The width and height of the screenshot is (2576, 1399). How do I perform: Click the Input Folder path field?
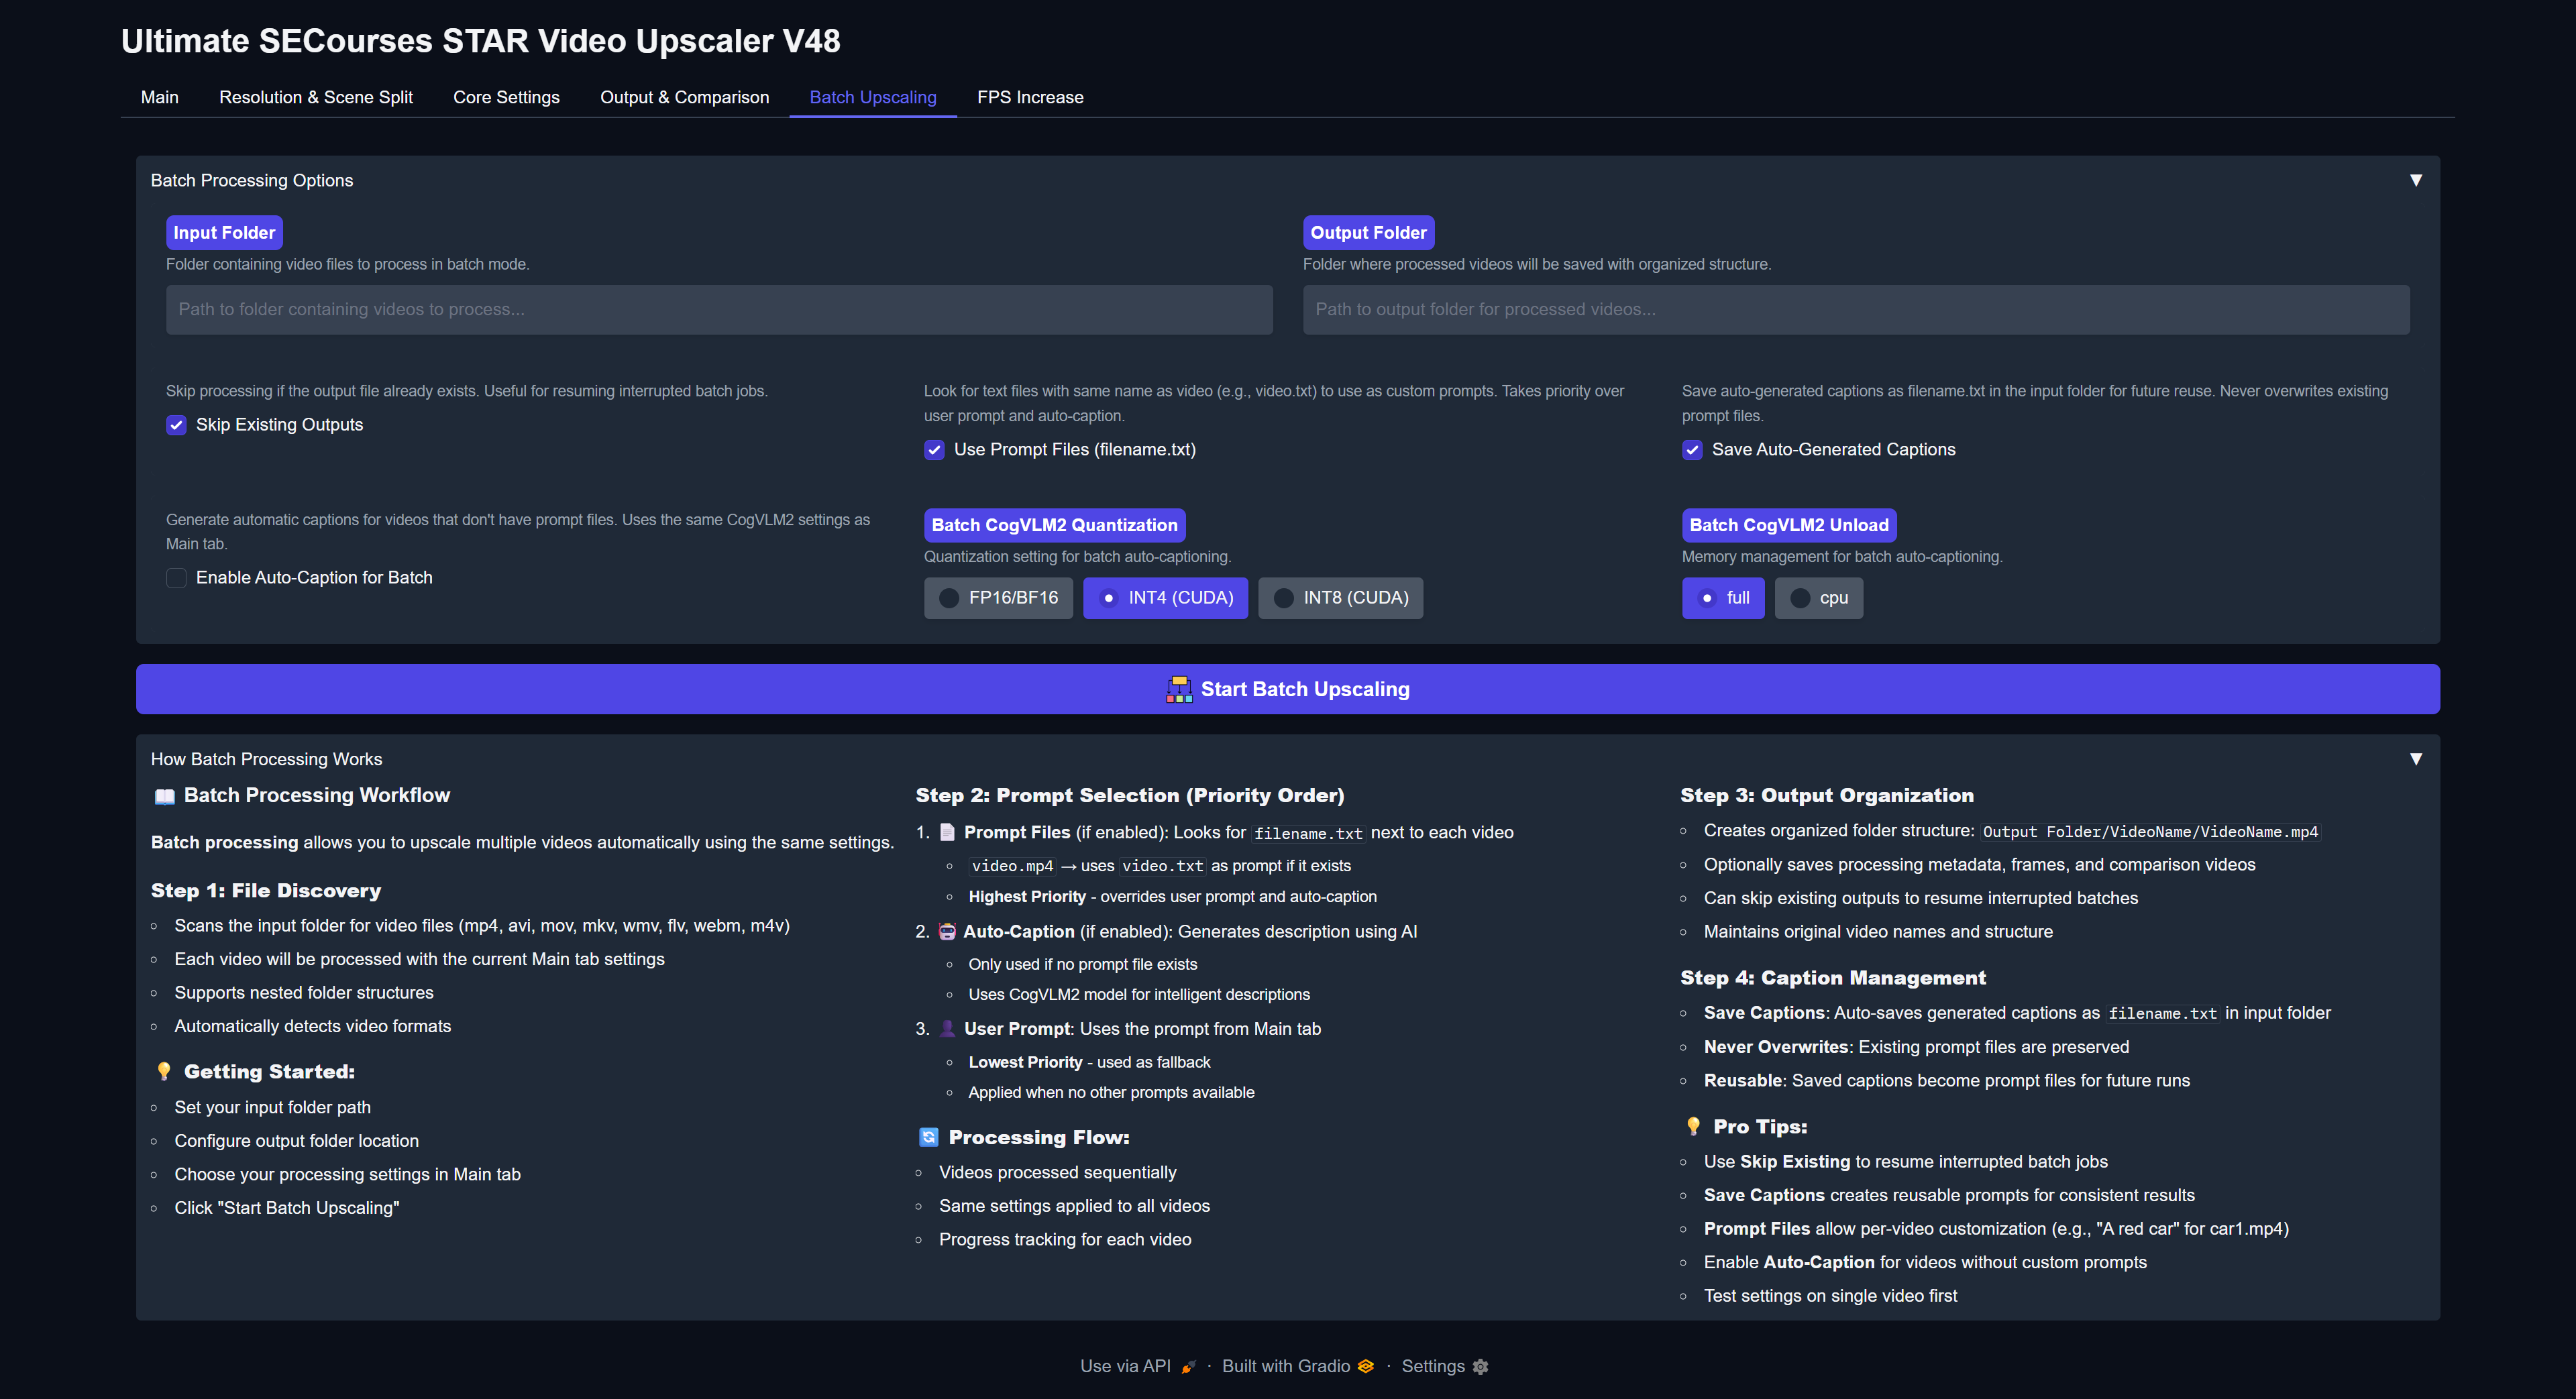click(x=719, y=310)
